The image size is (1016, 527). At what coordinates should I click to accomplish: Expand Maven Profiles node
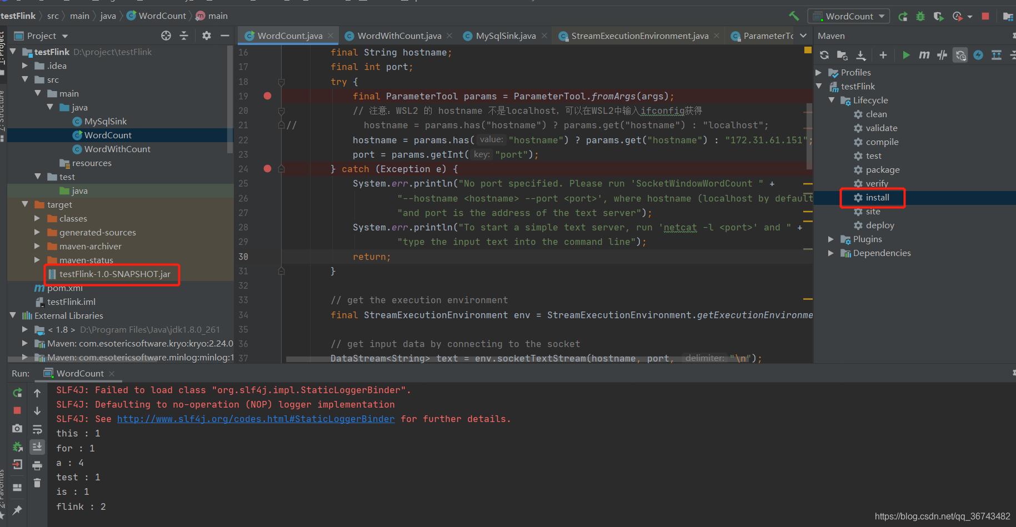[x=819, y=72]
